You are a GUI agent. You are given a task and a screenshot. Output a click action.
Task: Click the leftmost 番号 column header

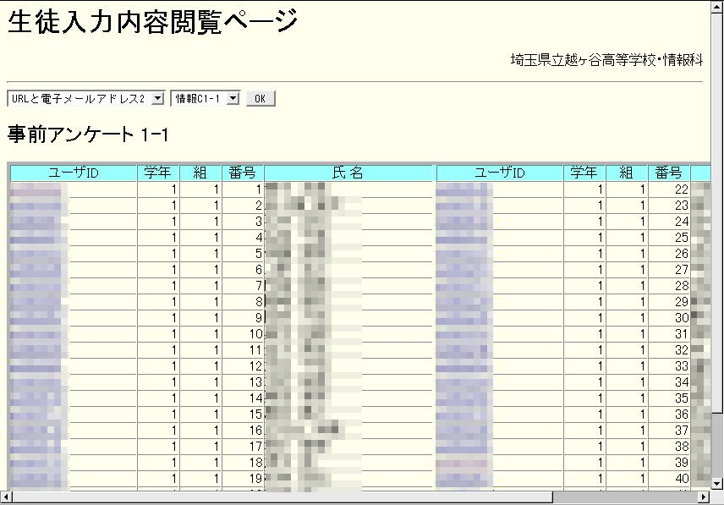(x=243, y=173)
